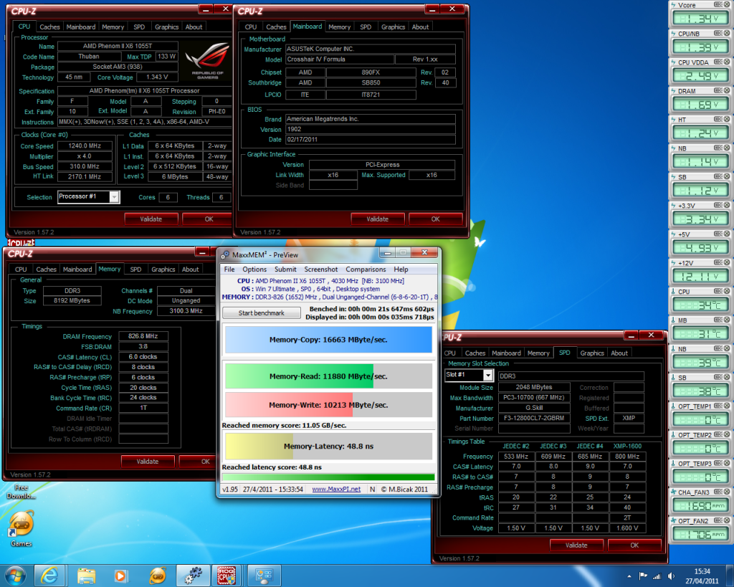Open the Processor selection dropdown
The height and width of the screenshot is (587, 734).
tap(114, 197)
